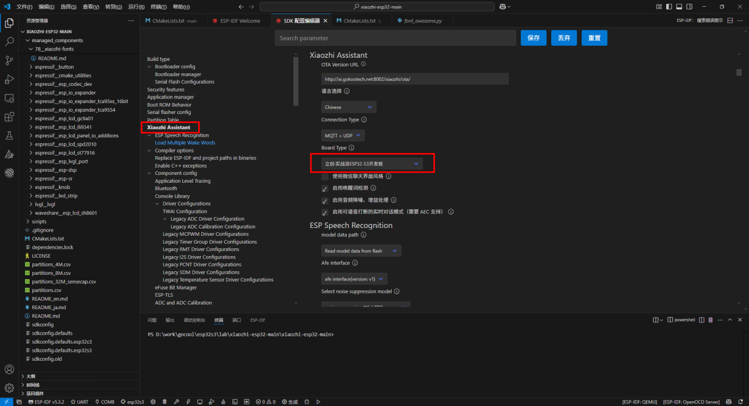Click ESP-IDF v5.3.2 version in status bar
749x406 pixels.
[x=46, y=402]
